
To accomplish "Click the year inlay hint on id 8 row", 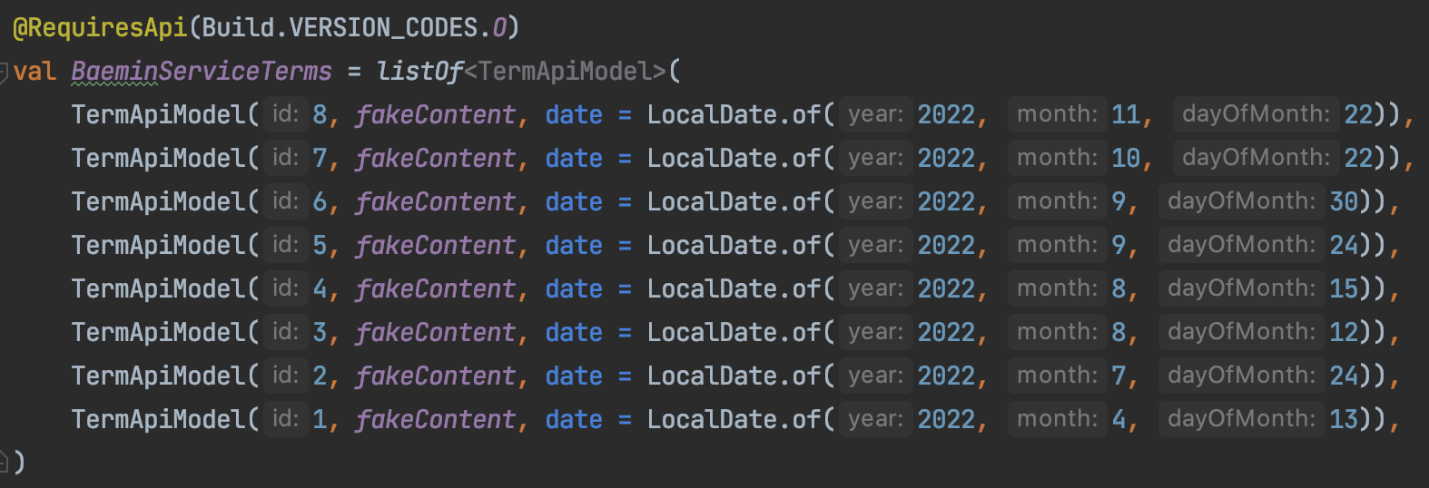I will click(x=876, y=114).
